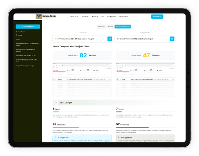This screenshot has width=199, height=156.
Task: Click the '7 Words' label
Action: (x=120, y=109)
